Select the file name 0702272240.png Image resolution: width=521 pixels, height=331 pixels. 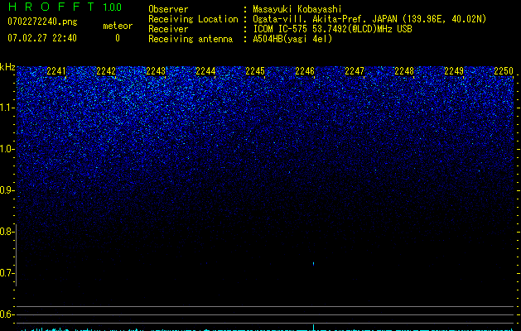tap(42, 22)
